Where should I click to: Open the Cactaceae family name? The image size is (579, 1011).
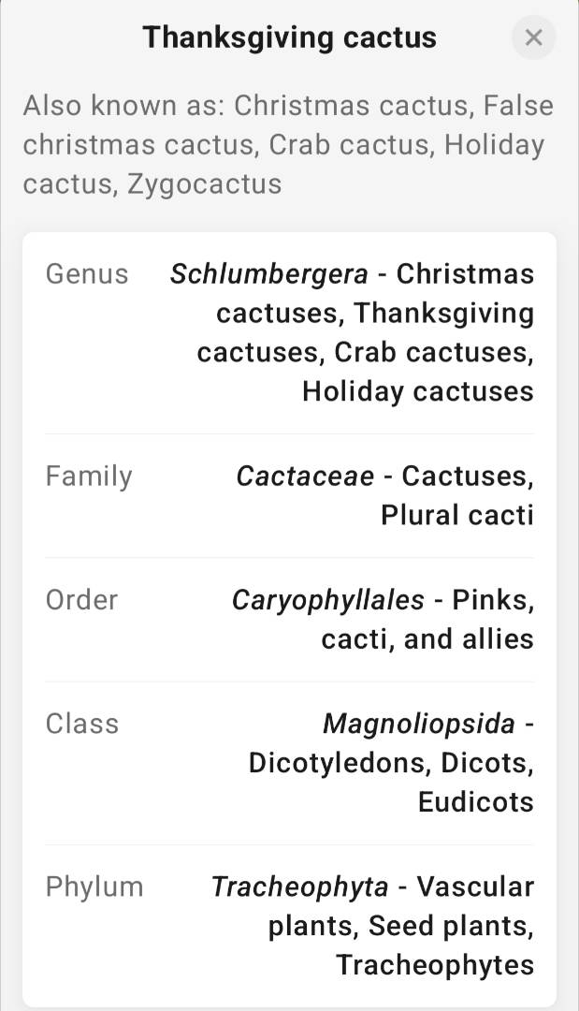(x=305, y=476)
